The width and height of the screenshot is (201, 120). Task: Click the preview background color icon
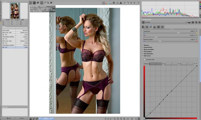click(x=104, y=3)
